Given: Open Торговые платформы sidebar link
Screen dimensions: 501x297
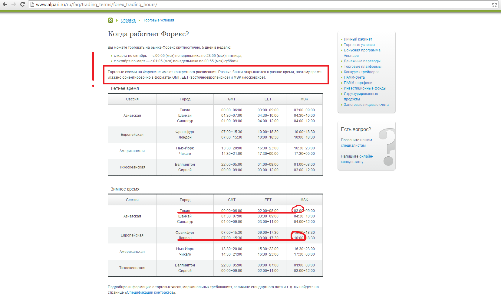Looking at the screenshot, I should click(363, 67).
